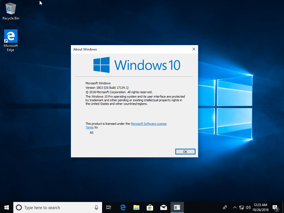The image size is (284, 213).
Task: Open File Explorer from the taskbar
Action: point(136,207)
